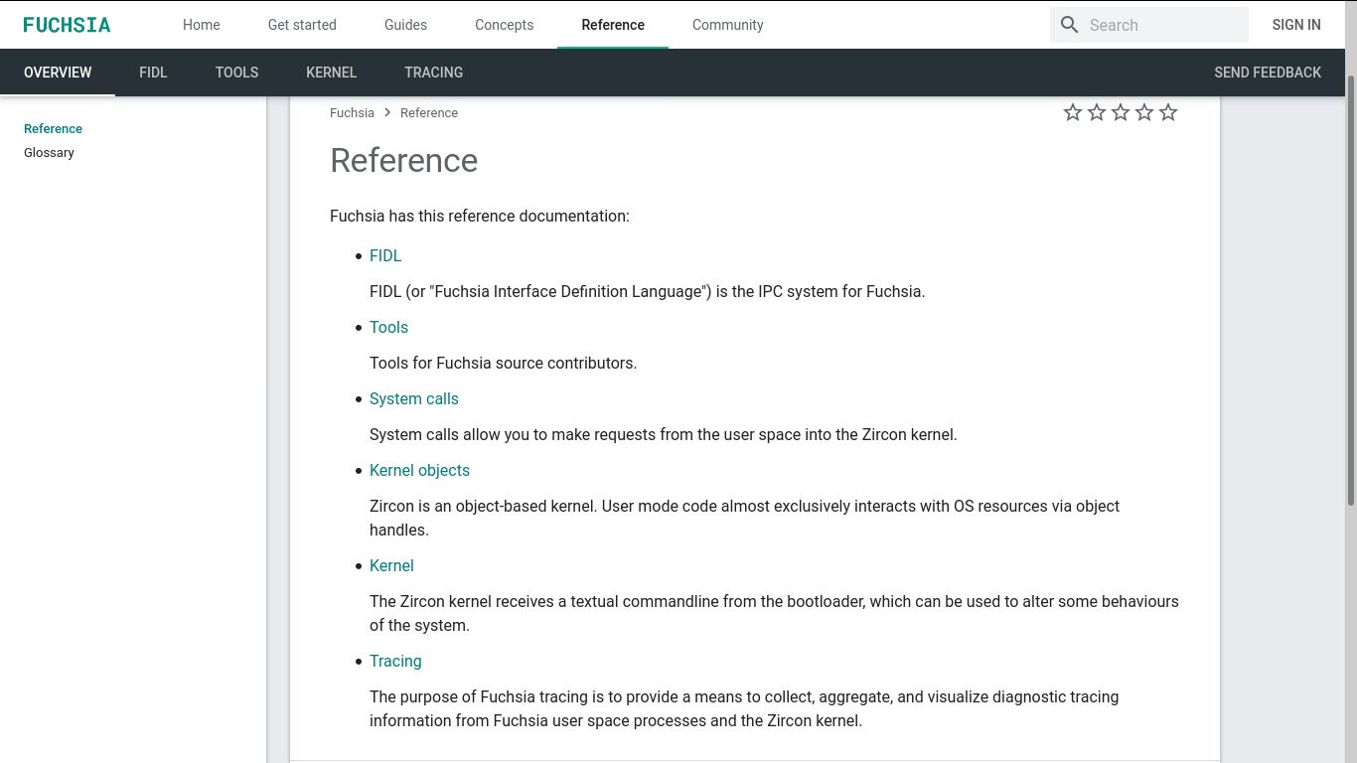
Task: Open the Guides tab
Action: [x=405, y=25]
